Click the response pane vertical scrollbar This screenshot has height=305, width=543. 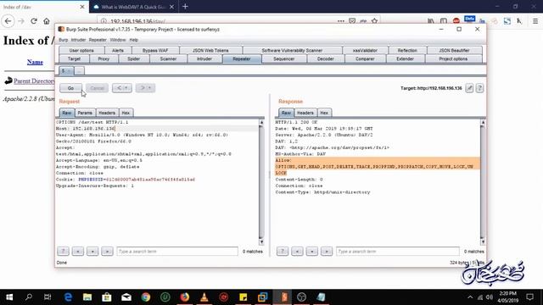(483, 182)
